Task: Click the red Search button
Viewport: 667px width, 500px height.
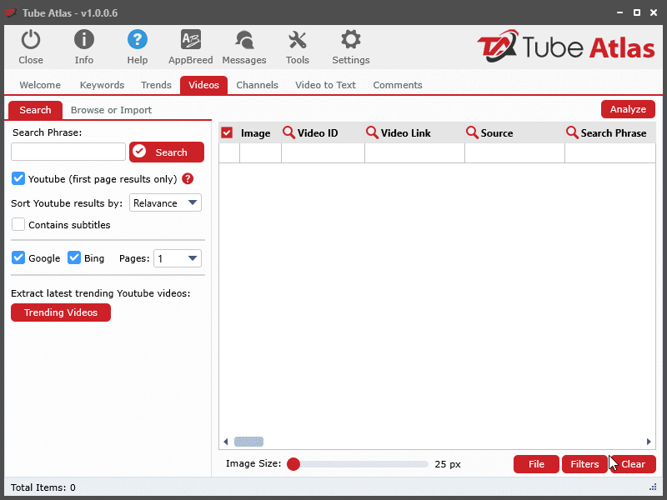Action: tap(167, 152)
